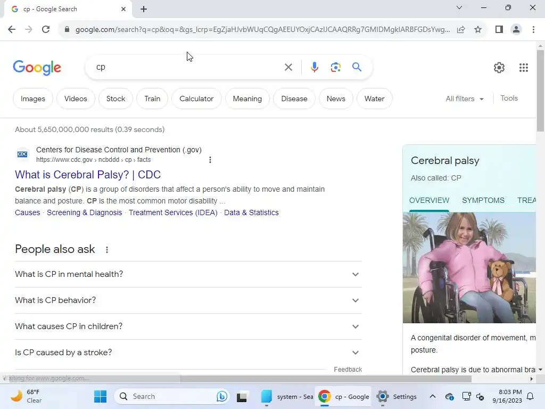
Task: Reload the current page
Action: point(46,29)
